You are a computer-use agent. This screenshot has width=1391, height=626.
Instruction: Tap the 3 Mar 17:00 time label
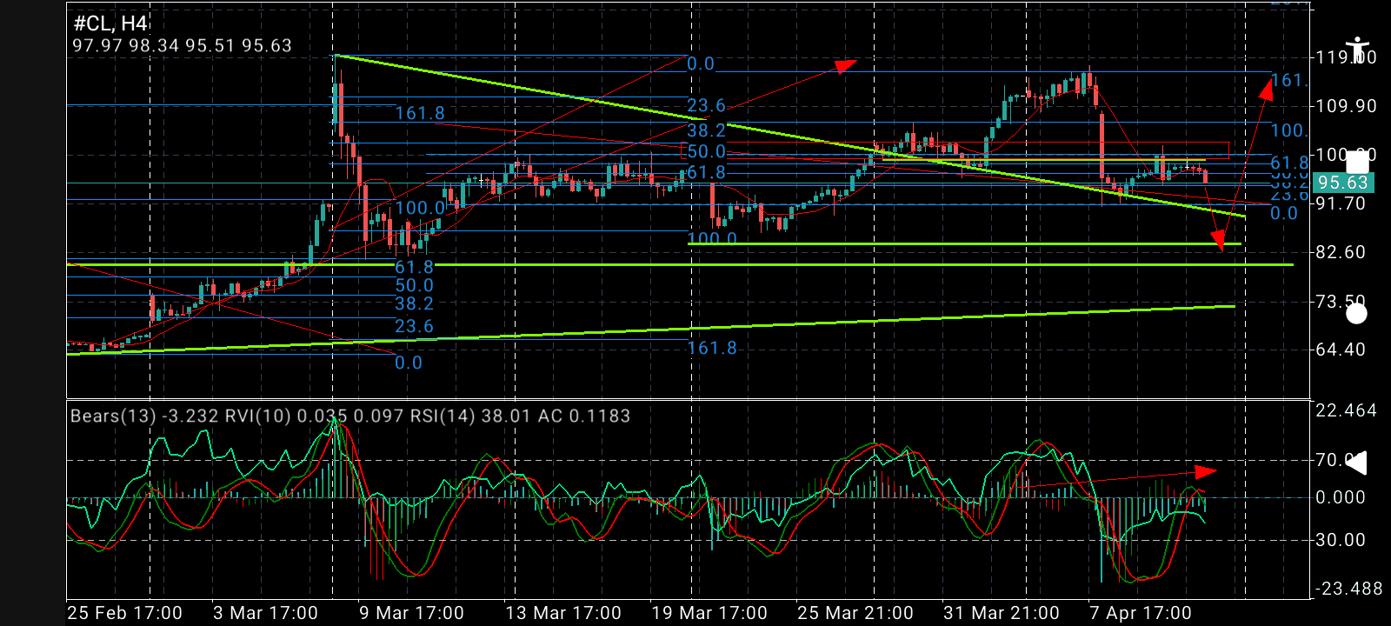pos(266,613)
